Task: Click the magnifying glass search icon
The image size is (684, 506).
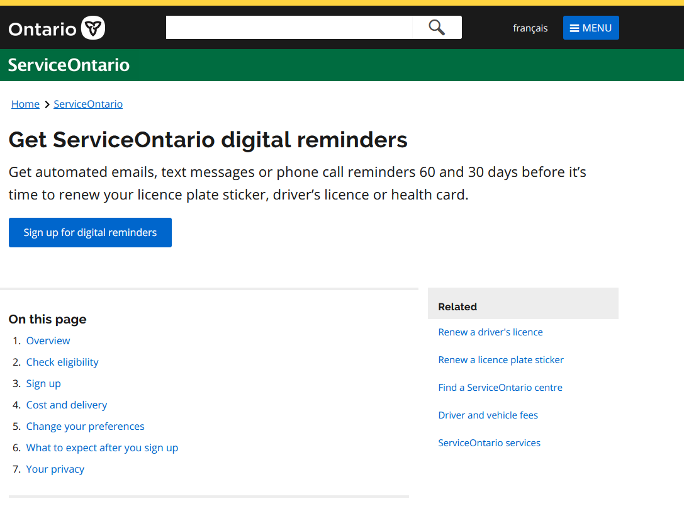Action: point(436,28)
